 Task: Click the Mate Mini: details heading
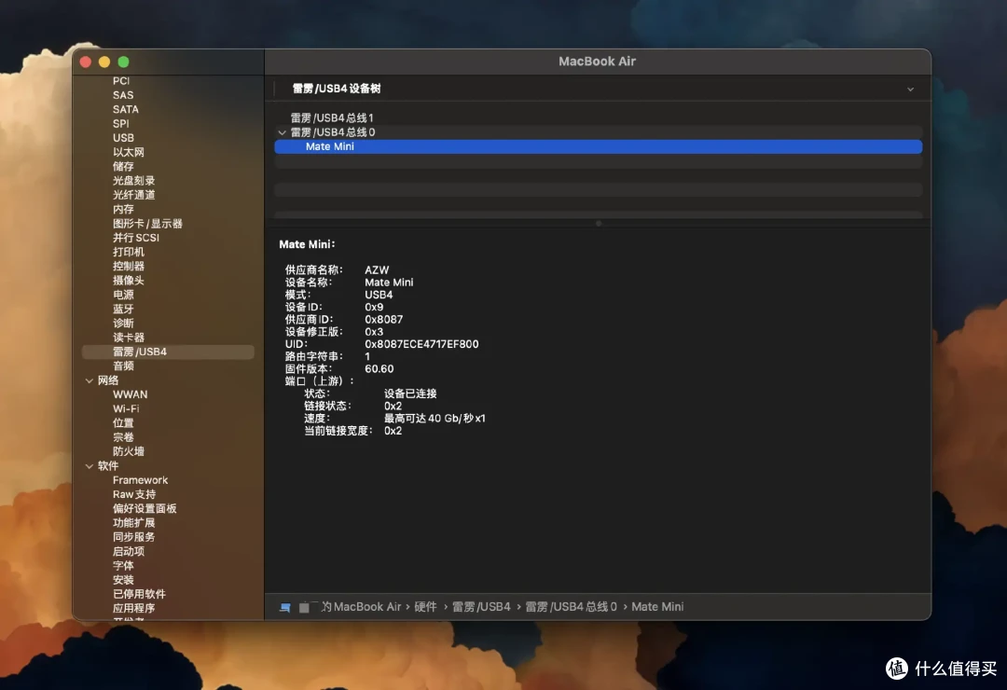(307, 244)
